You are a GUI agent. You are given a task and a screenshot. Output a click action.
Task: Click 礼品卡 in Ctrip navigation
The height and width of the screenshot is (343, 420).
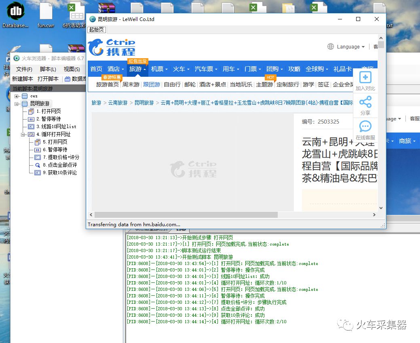pos(342,69)
